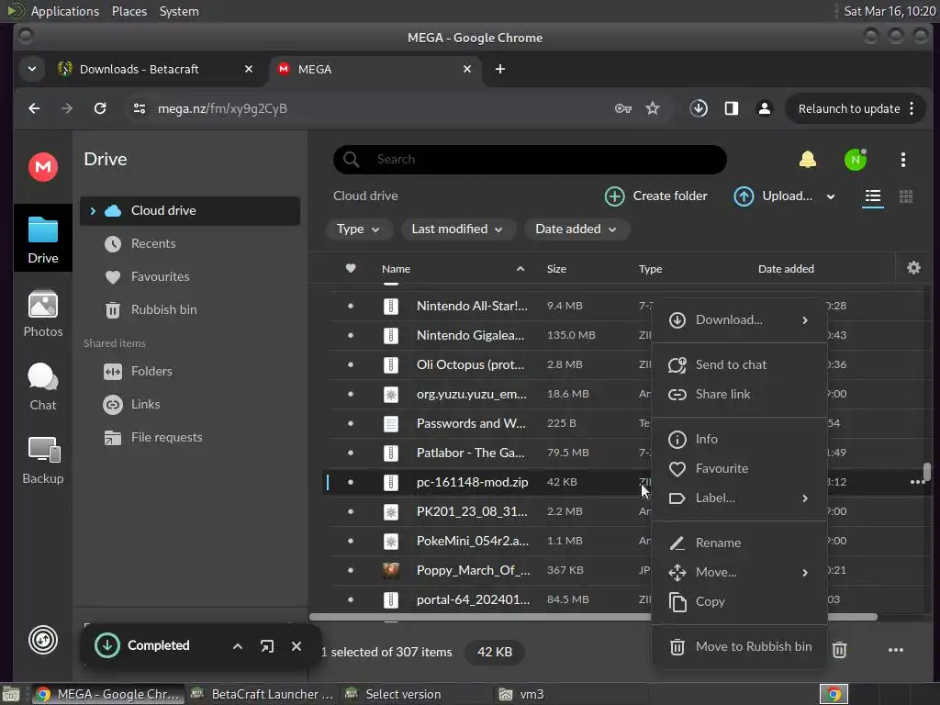Open the green account avatar menu
This screenshot has width=940, height=705.
point(856,160)
